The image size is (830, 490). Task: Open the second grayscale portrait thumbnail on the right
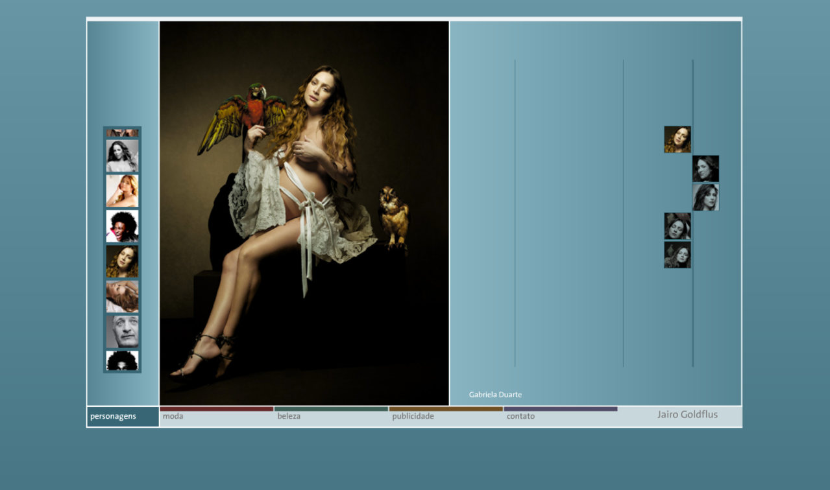tap(705, 197)
